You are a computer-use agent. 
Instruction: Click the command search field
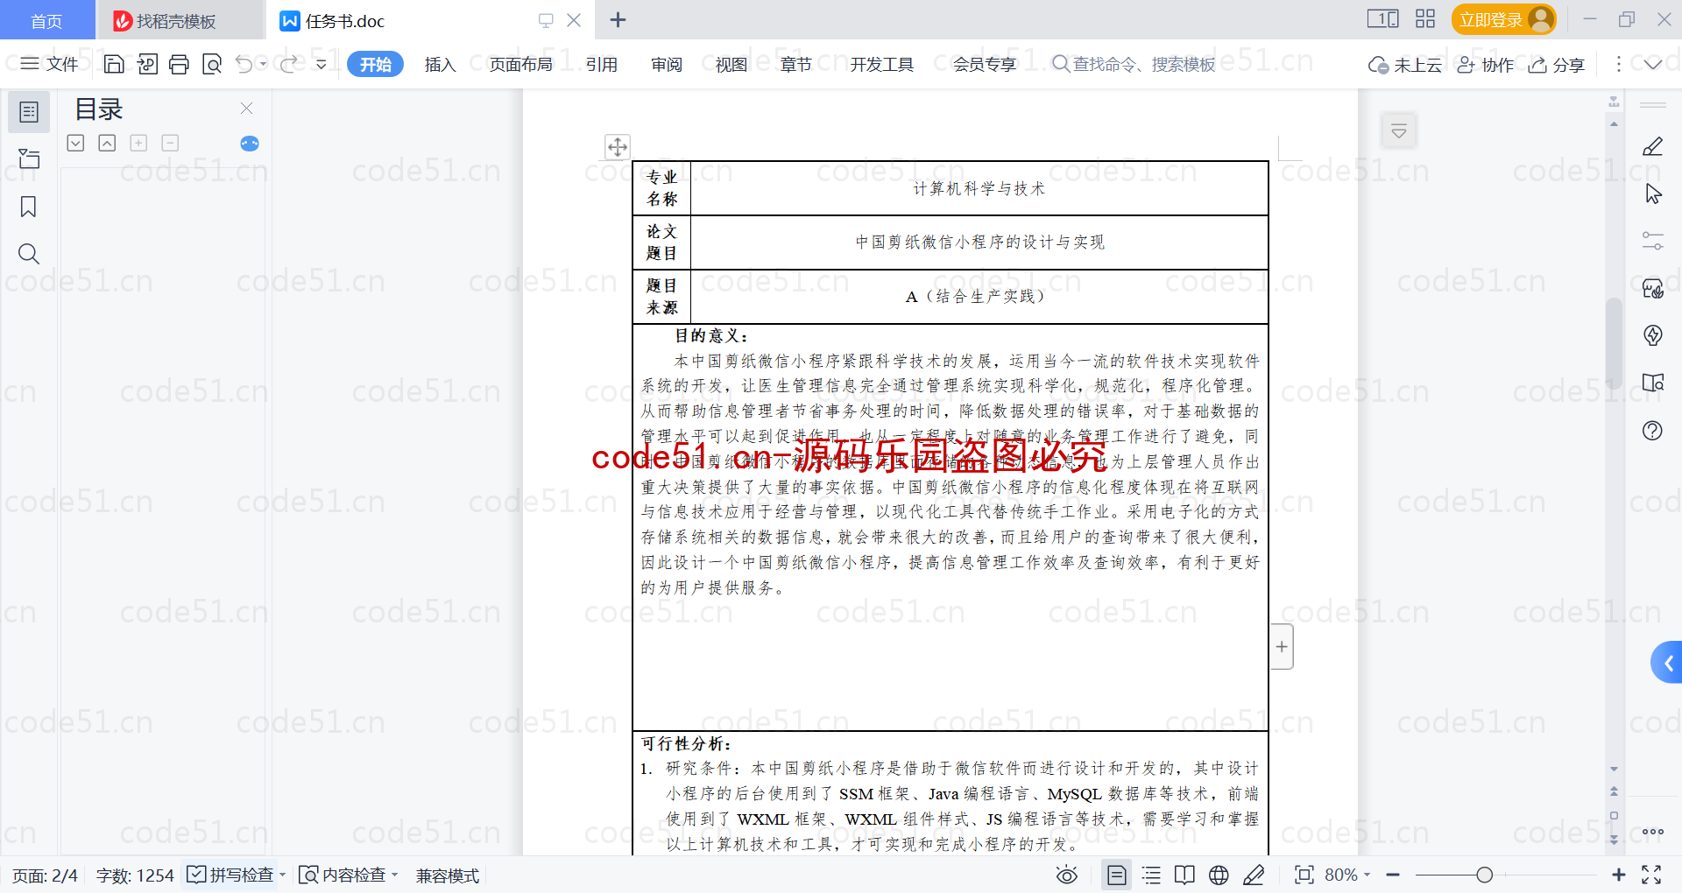click(1134, 64)
